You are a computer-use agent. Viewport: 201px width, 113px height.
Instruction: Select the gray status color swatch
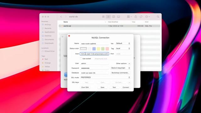[90, 49]
